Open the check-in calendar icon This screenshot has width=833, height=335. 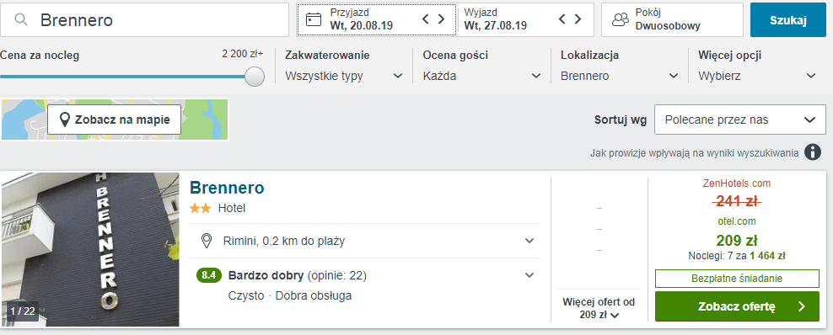tap(314, 19)
